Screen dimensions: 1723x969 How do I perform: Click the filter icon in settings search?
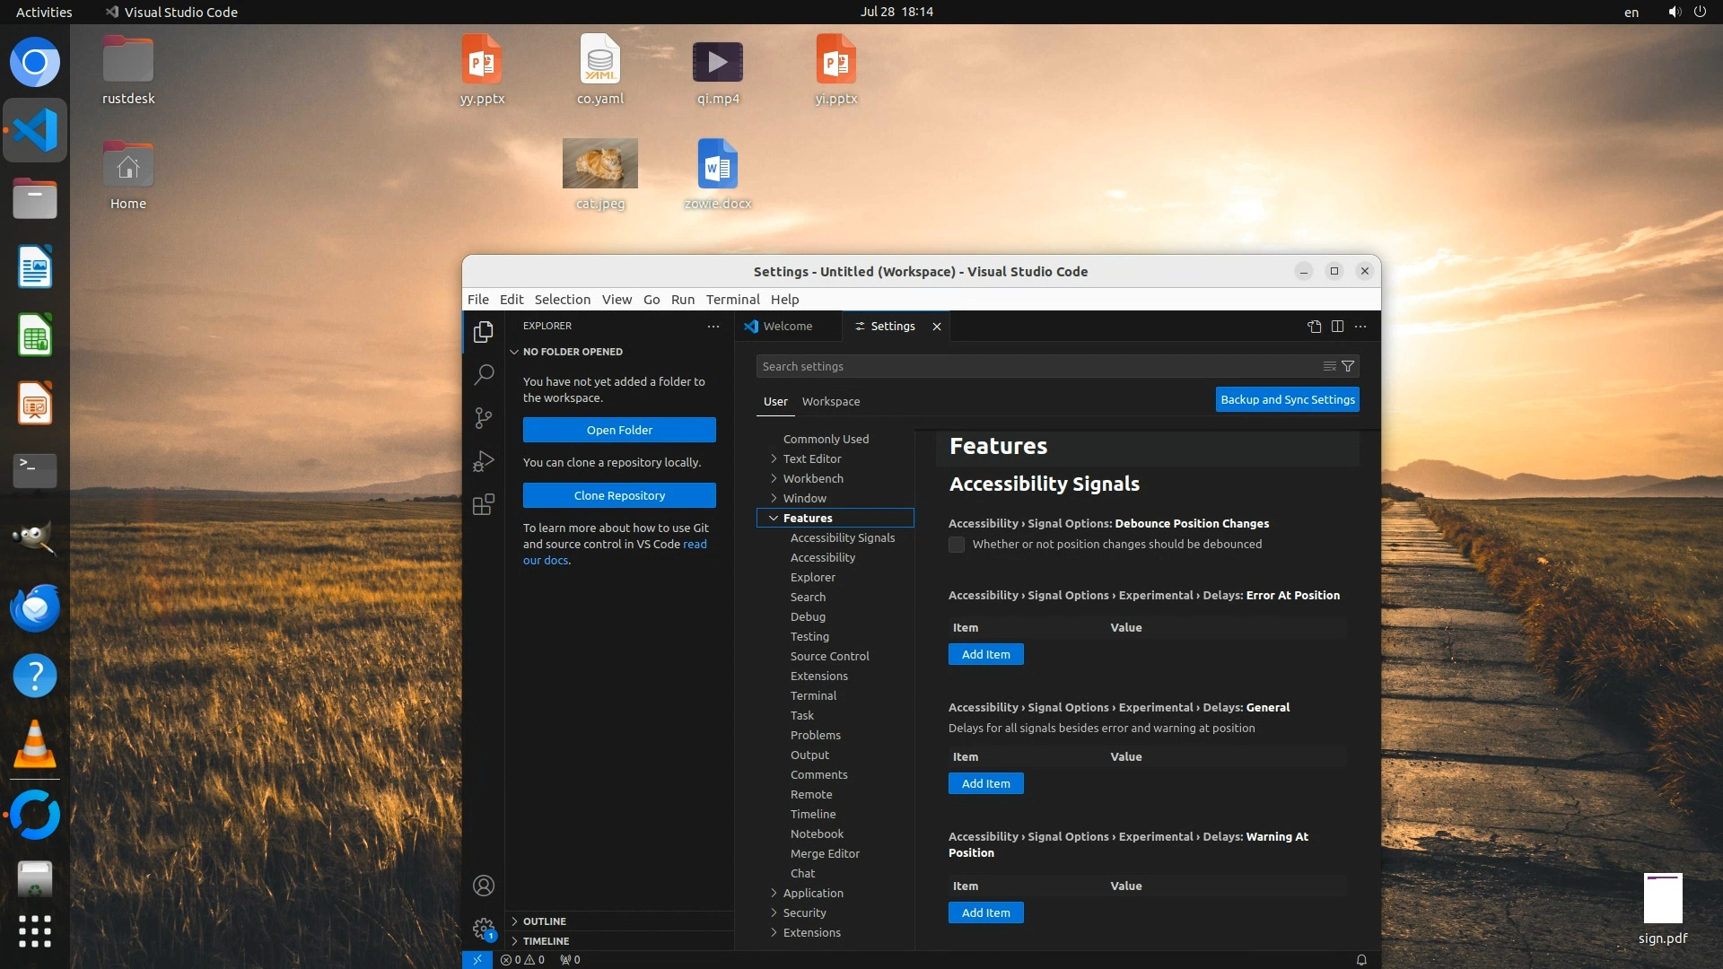point(1348,366)
